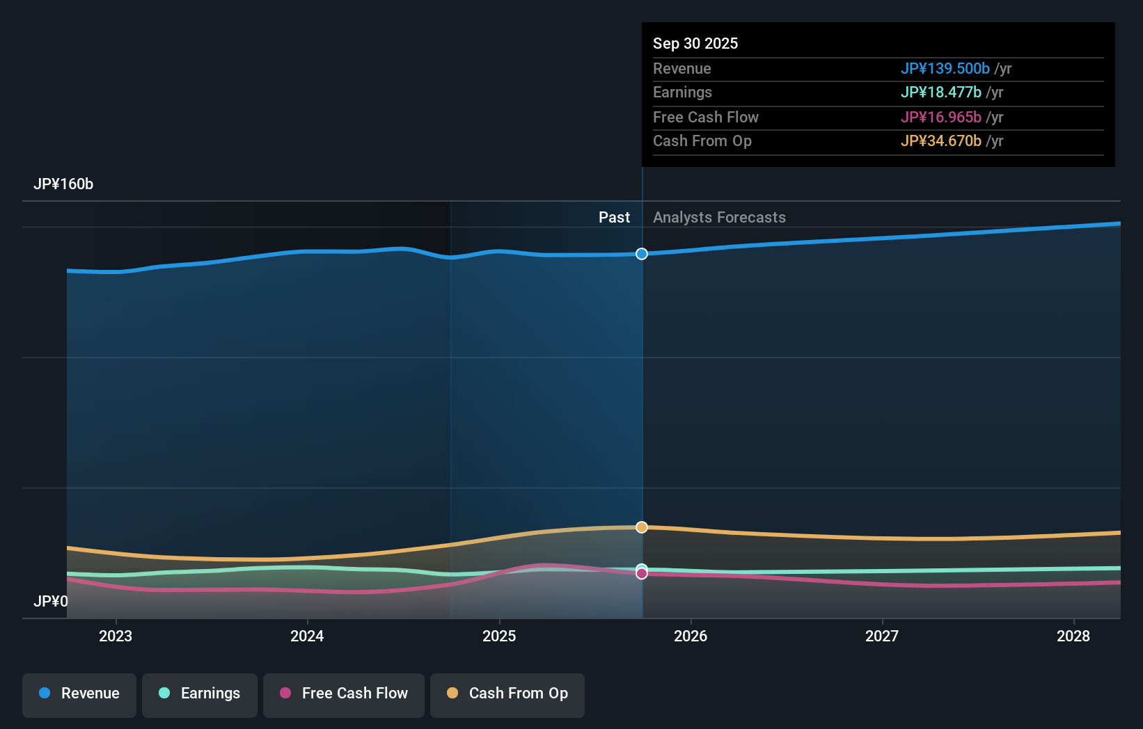Select the Cash From Op data point marker
The height and width of the screenshot is (729, 1143).
tap(642, 527)
